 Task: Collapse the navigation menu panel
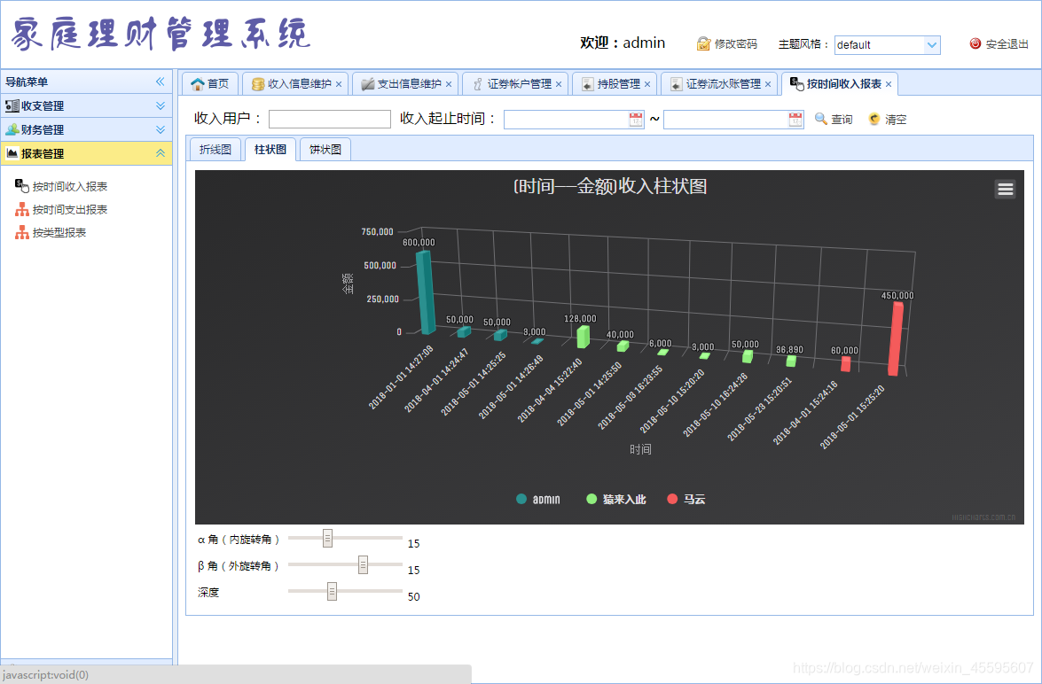click(x=161, y=82)
